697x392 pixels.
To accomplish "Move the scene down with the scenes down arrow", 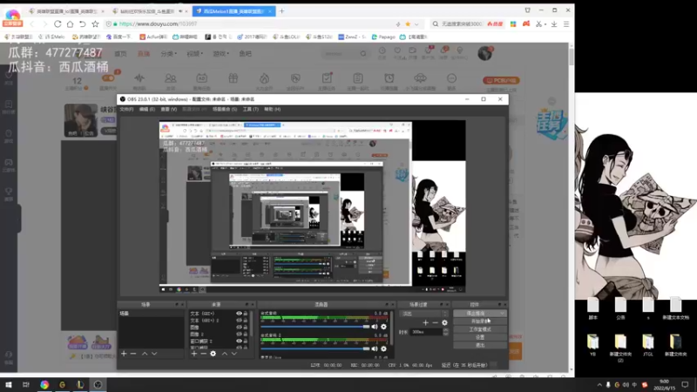I will (154, 354).
